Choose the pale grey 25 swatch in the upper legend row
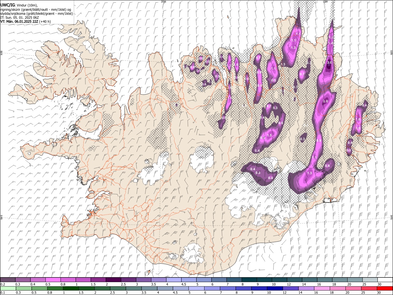This screenshot has width=393, height=295. 370,280
